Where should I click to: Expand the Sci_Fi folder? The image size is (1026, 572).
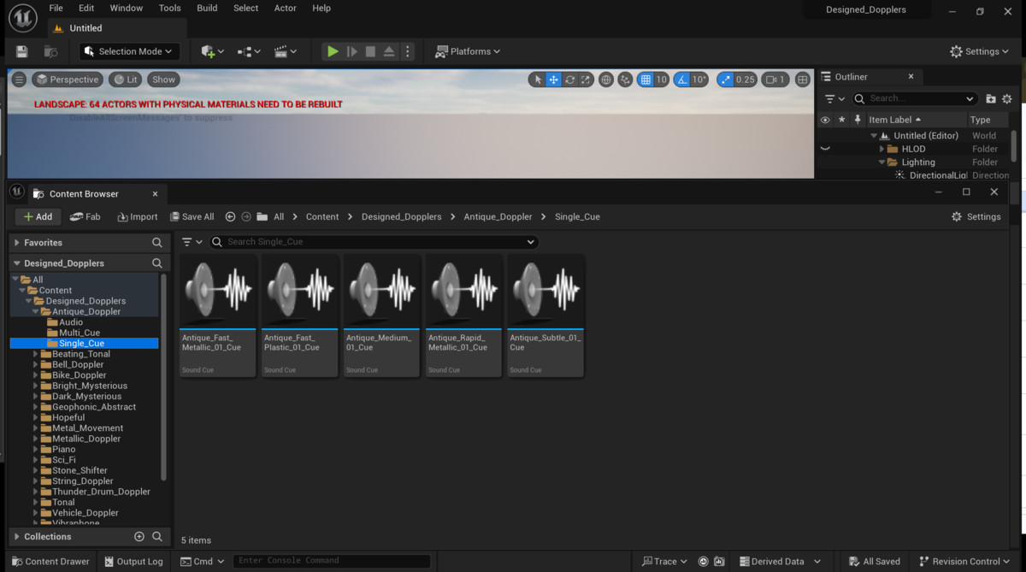point(35,460)
